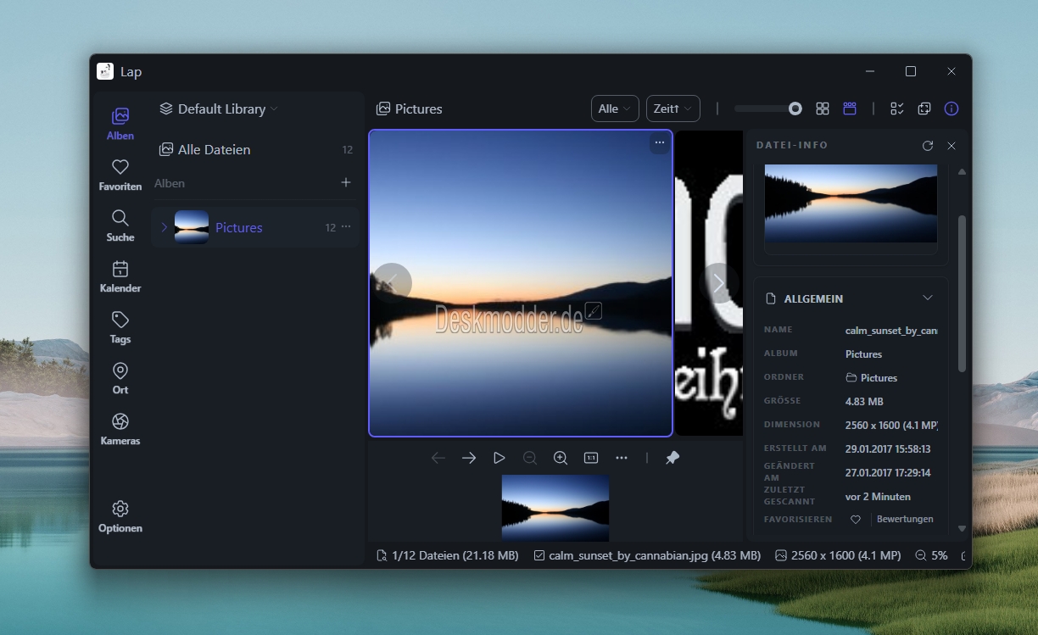Open the Zeit sort dropdown
1038x635 pixels.
(x=672, y=109)
